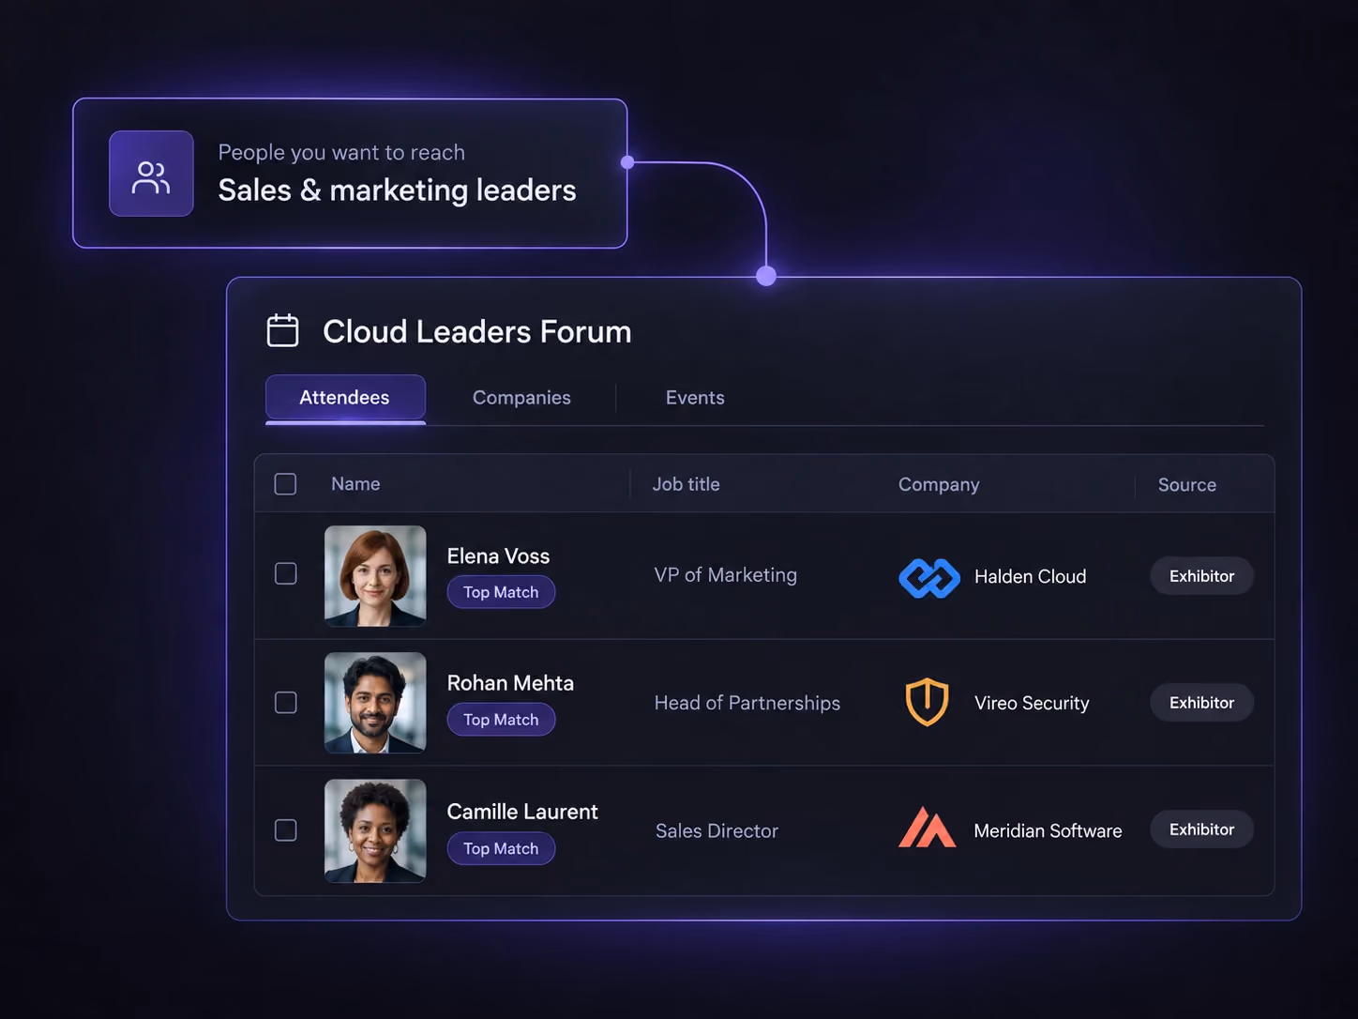Click the name Elena Voss
The height and width of the screenshot is (1019, 1358).
[x=498, y=555]
